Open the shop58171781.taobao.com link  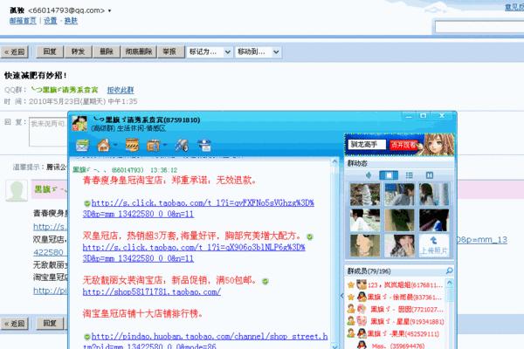point(152,291)
